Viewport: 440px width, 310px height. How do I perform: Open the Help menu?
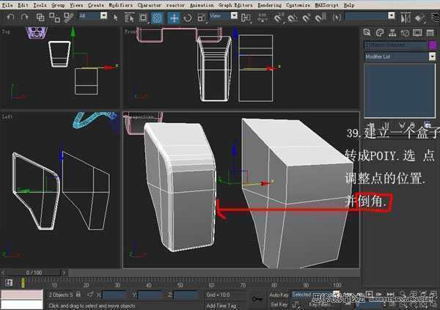pos(349,5)
